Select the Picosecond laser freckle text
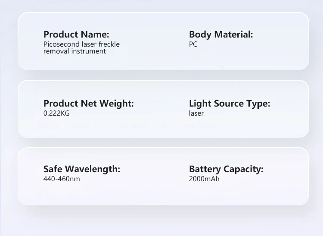Screen dimensions: 323x236 tap(81, 44)
